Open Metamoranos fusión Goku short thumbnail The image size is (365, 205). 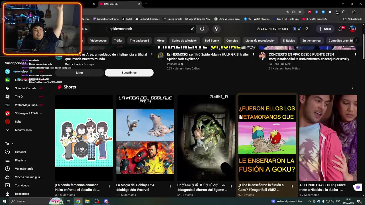267,138
